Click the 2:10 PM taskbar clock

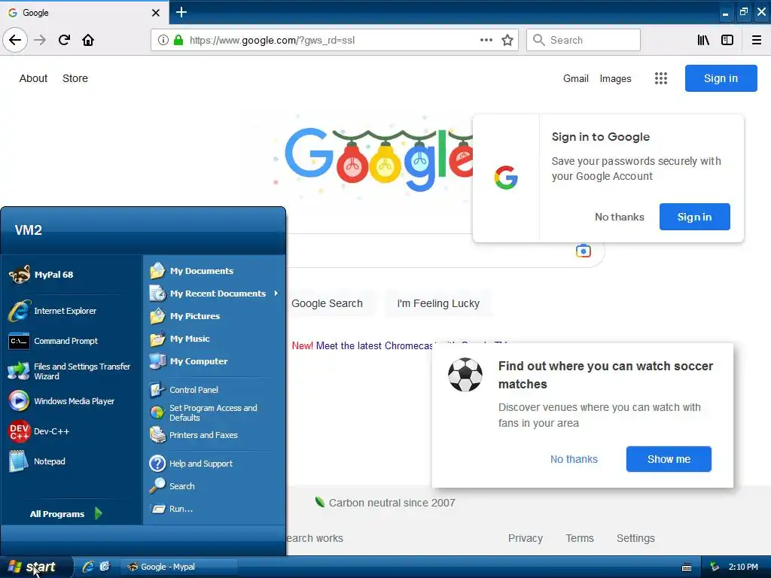(x=743, y=567)
